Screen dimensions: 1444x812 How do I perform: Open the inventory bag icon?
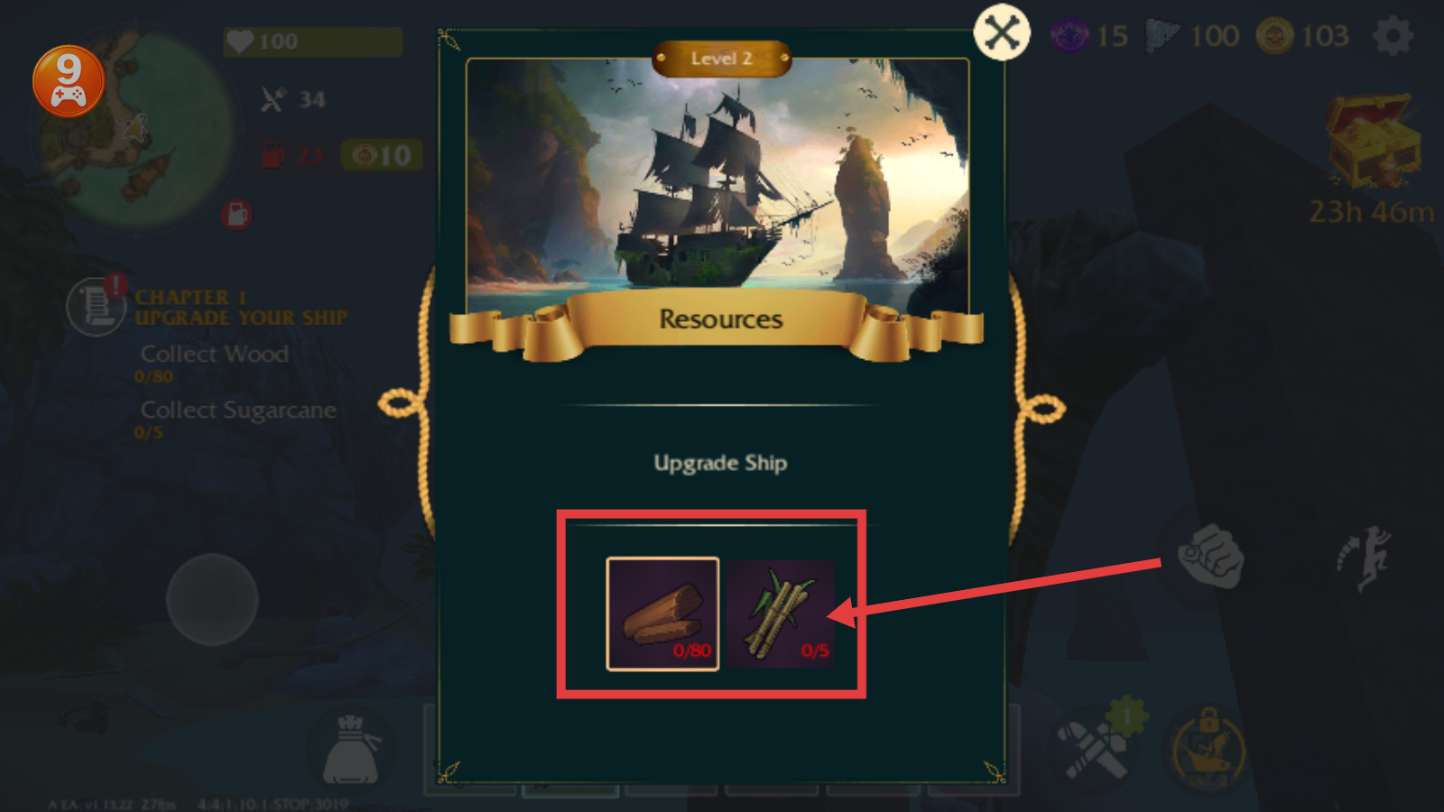click(x=351, y=751)
